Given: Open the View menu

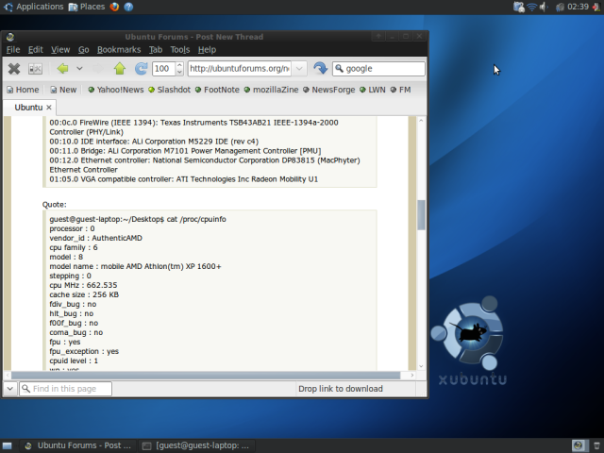Looking at the screenshot, I should [60, 50].
